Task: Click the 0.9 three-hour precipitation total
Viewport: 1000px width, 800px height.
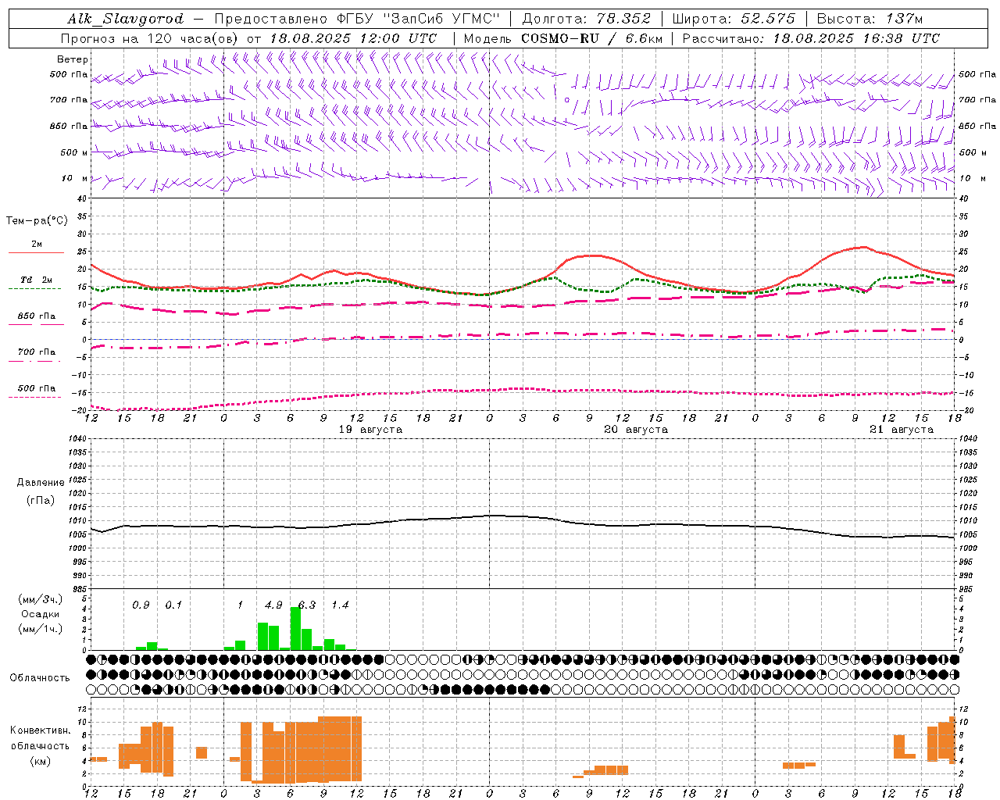Action: tap(141, 605)
